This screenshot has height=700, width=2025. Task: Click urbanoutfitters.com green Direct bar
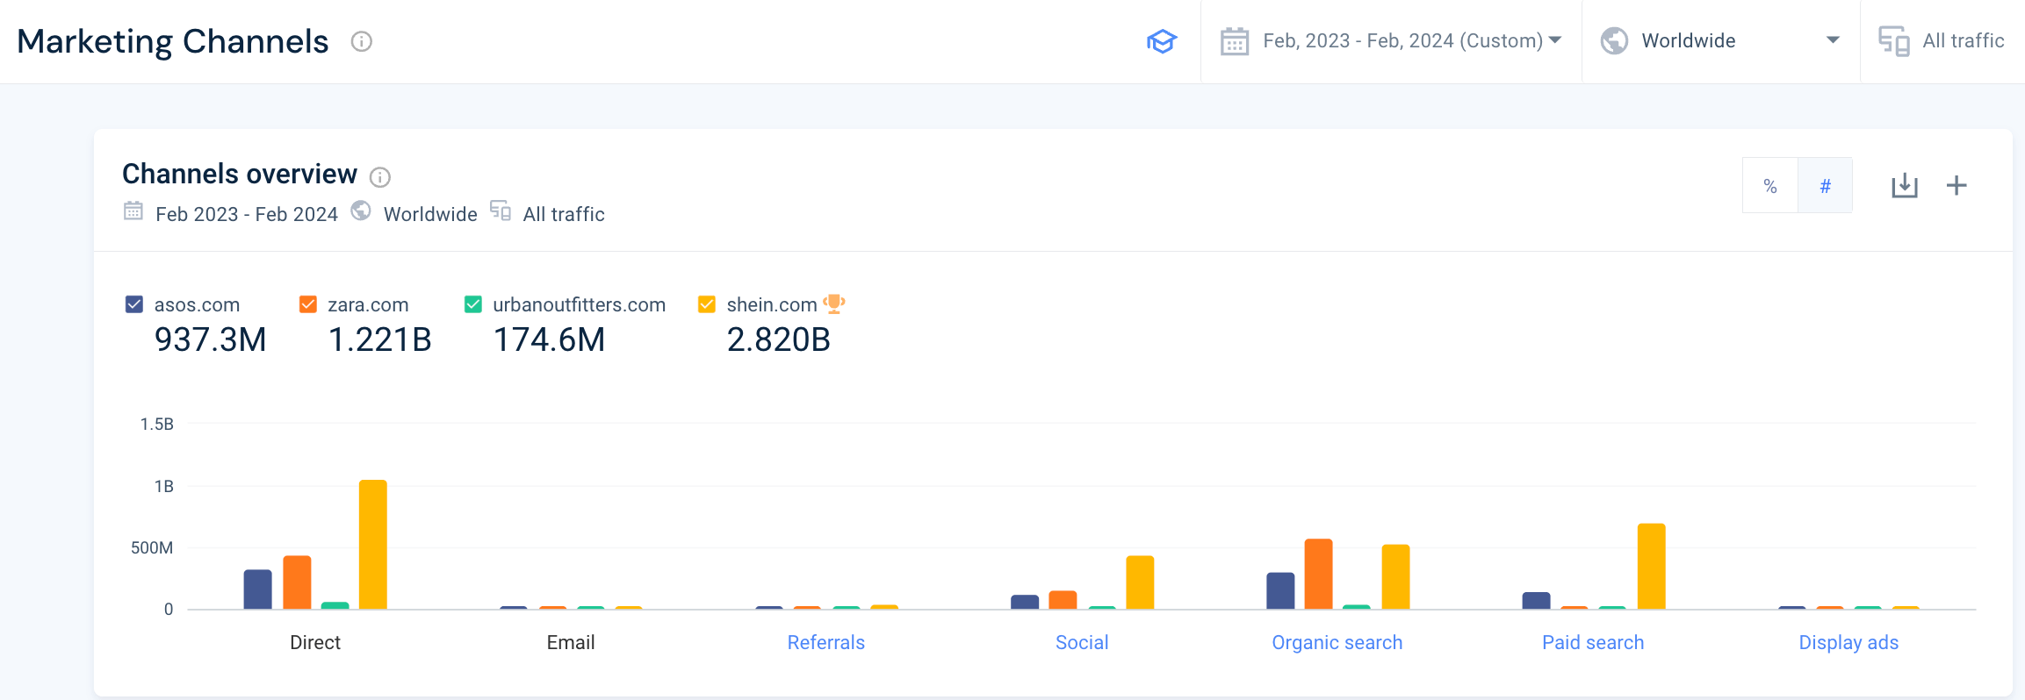coord(335,605)
